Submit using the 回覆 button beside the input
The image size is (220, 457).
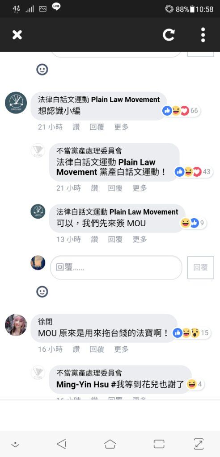(200, 268)
